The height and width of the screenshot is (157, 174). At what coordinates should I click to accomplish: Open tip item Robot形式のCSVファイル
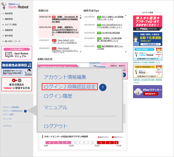[x=110, y=26]
